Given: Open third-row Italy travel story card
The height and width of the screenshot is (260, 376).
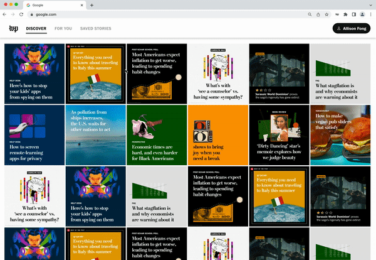Looking at the screenshot, I should [x=279, y=197].
